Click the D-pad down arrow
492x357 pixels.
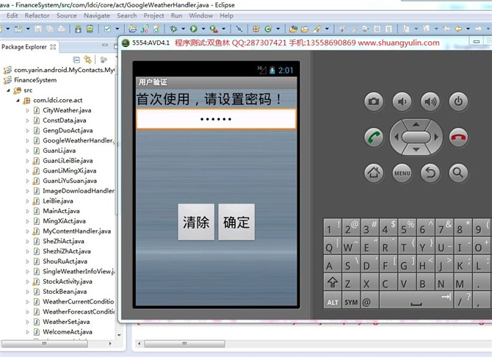(x=416, y=150)
